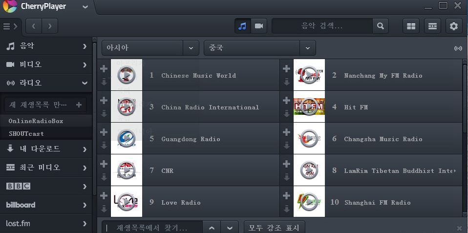Expand the 내 다운로드 section
The image size is (468, 233).
tap(46, 149)
